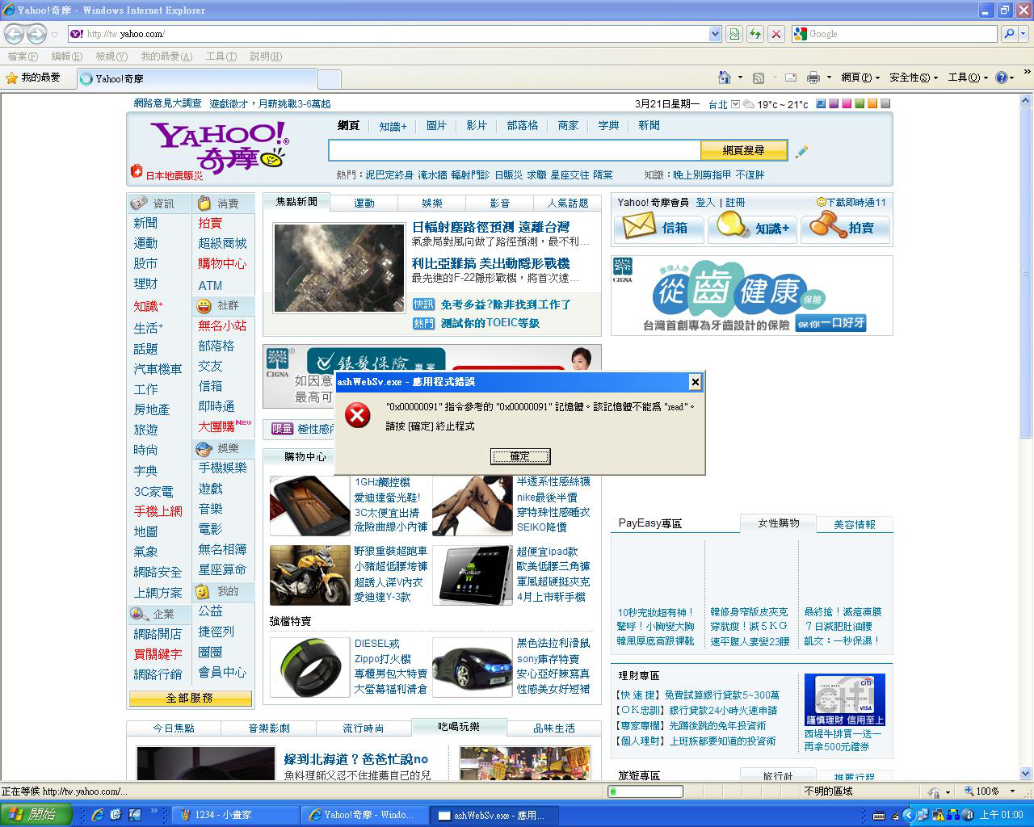Click the satellite news photo thumbnail

[338, 268]
